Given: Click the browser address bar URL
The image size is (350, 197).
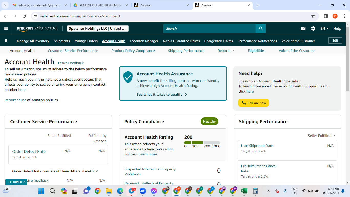Looking at the screenshot, I should (80, 16).
